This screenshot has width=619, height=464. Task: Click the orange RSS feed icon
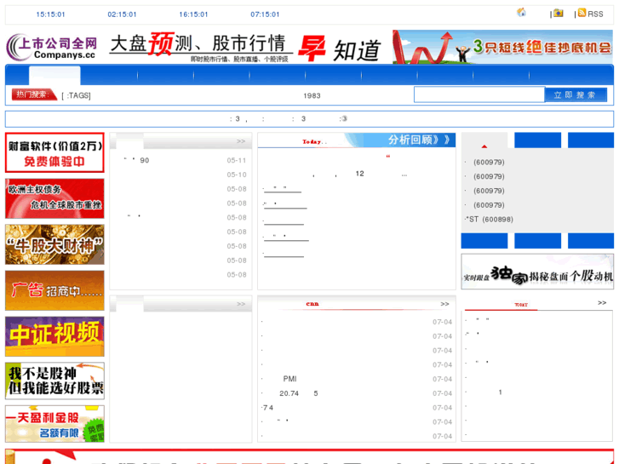click(x=582, y=13)
